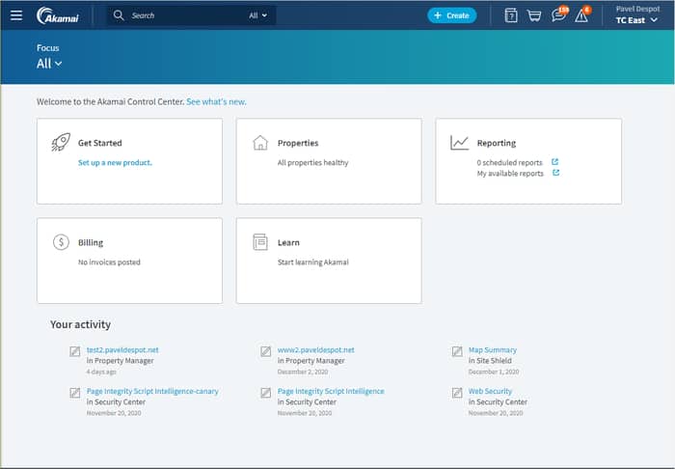Click into the Search input field

click(x=183, y=15)
